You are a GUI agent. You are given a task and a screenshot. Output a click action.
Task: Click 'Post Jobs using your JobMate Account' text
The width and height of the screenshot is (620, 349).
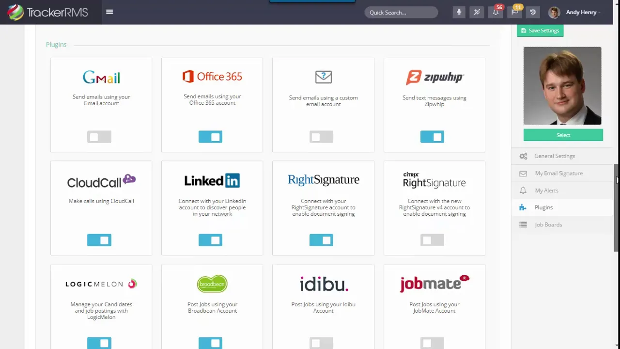(434, 308)
